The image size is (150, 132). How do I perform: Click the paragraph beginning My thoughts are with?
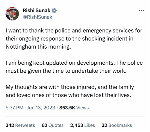(70, 91)
